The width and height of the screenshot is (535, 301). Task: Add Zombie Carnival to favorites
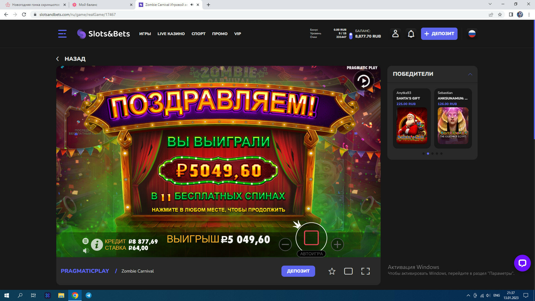pos(332,271)
